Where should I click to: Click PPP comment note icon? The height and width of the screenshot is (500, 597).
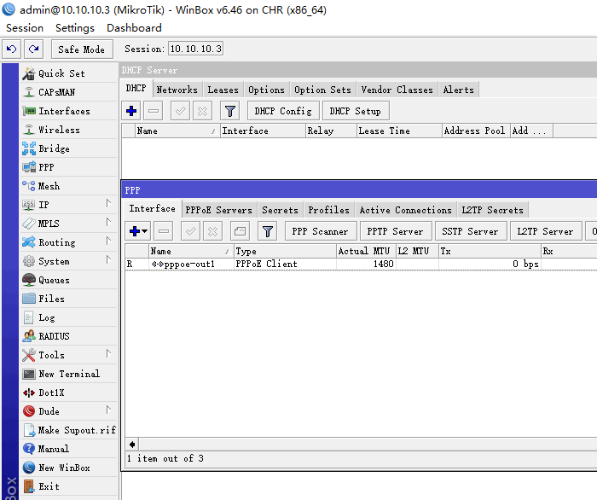tap(240, 231)
